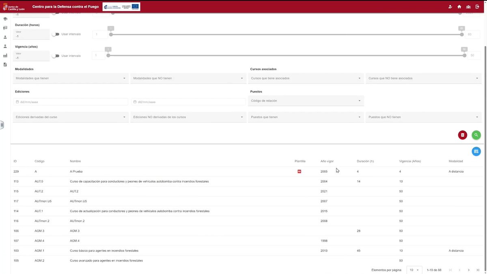Click the Junta de Castilla y León logo

pyautogui.click(x=14, y=6)
